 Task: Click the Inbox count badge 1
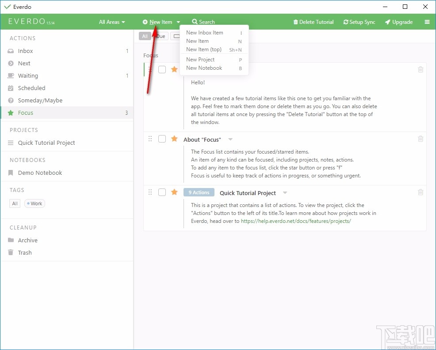click(127, 51)
